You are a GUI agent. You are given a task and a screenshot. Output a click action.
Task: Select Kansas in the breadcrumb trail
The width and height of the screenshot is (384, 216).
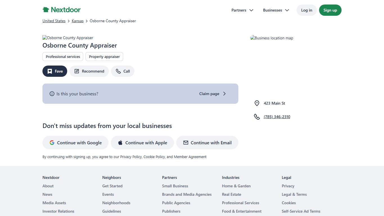(x=77, y=21)
